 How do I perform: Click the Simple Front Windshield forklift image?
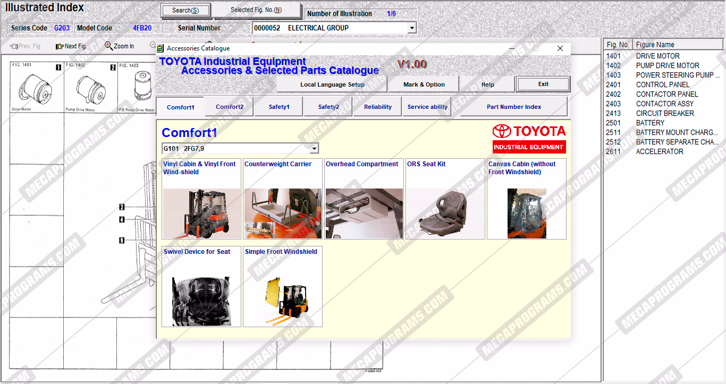click(282, 301)
